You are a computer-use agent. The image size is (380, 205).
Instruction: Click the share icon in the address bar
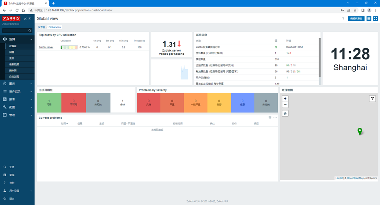point(349,10)
